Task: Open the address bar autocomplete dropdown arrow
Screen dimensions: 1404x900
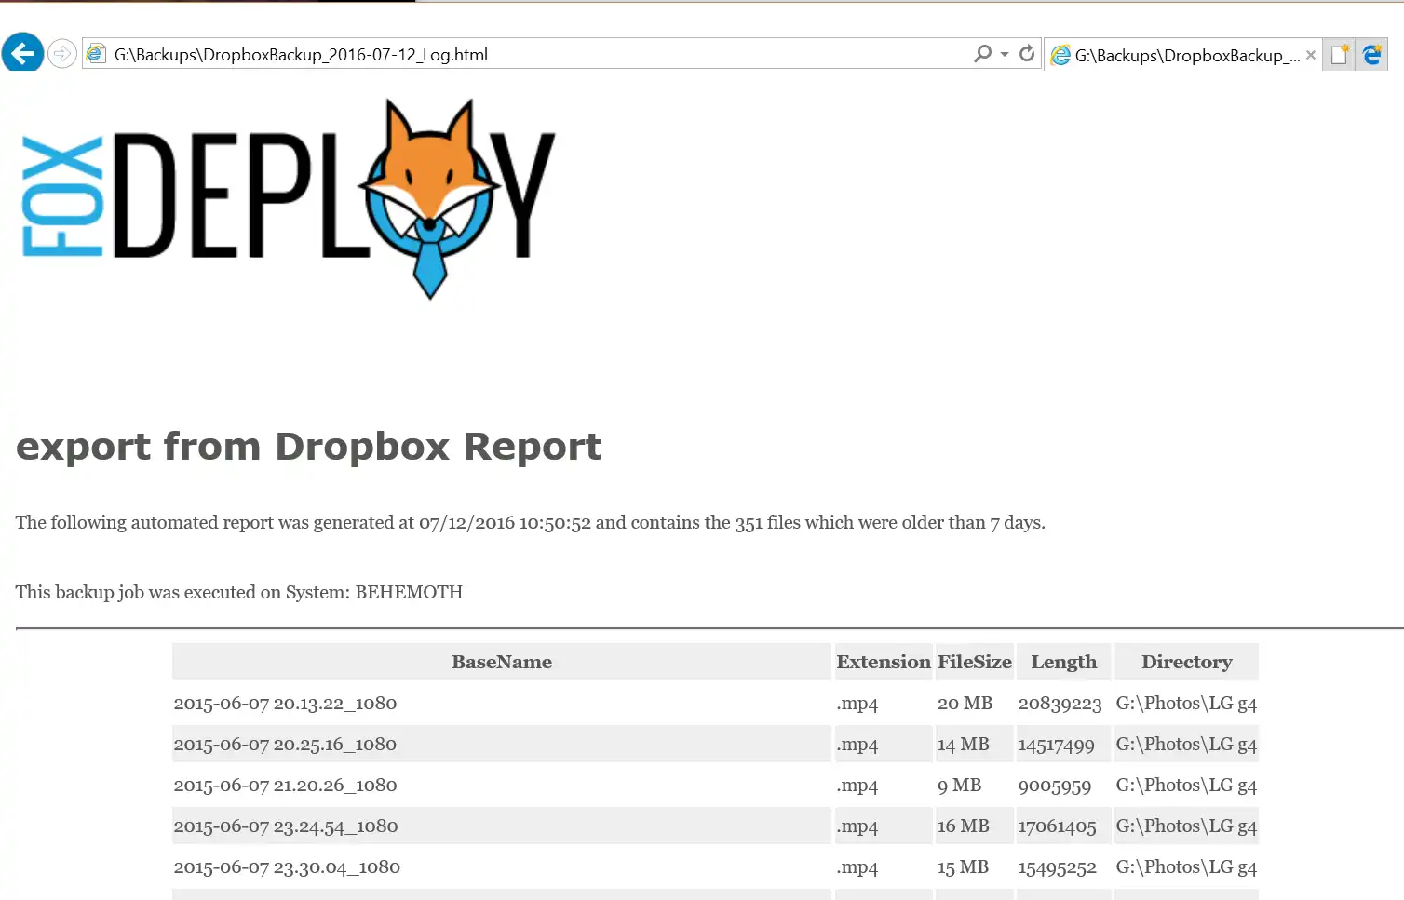Action: [x=1005, y=54]
